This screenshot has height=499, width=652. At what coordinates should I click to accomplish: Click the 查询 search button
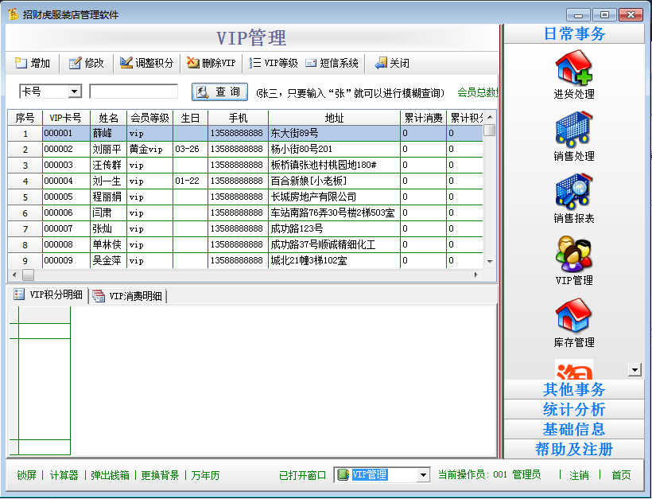click(219, 92)
